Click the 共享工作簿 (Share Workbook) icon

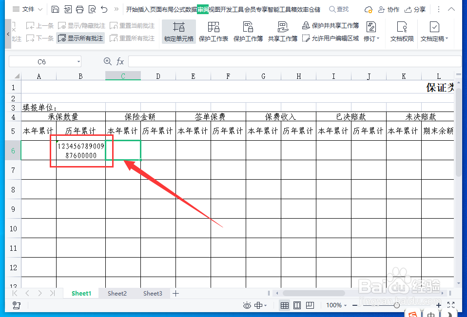tap(282, 31)
